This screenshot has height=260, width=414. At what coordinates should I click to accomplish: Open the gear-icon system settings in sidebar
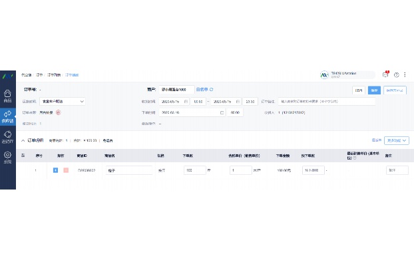pos(8,157)
